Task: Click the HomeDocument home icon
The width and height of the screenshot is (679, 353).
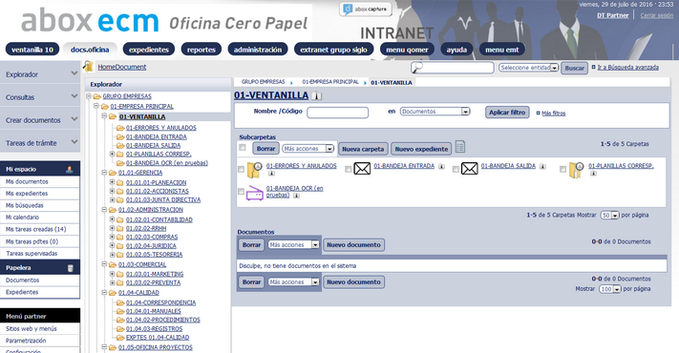Action: [89, 66]
